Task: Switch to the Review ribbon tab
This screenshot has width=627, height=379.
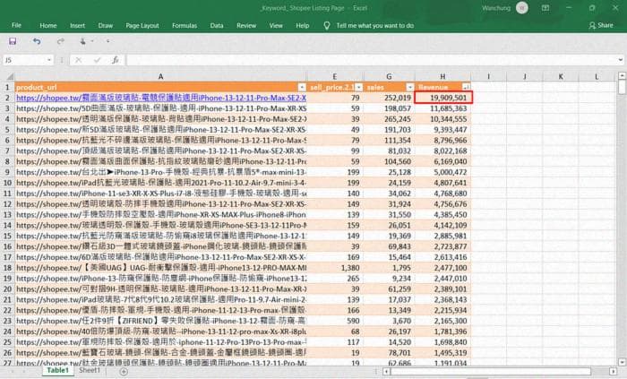Action: tap(246, 25)
